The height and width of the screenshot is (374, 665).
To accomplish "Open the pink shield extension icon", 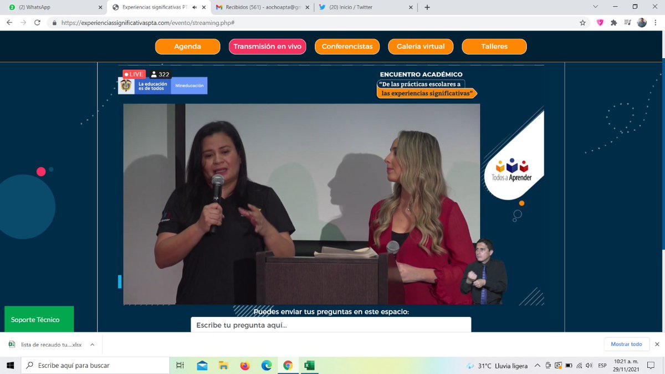I will pyautogui.click(x=600, y=23).
